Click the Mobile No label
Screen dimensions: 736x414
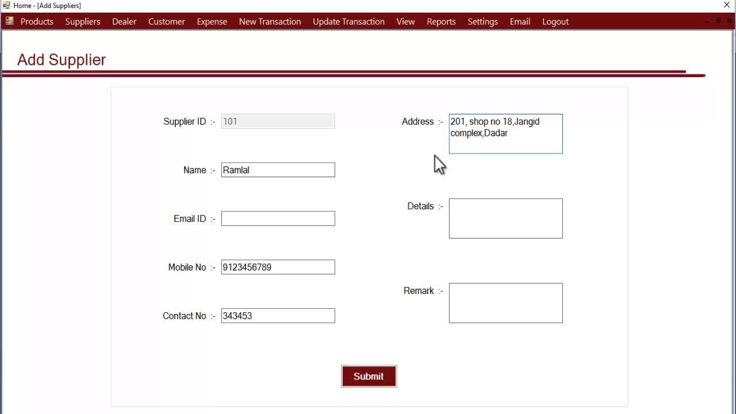187,267
